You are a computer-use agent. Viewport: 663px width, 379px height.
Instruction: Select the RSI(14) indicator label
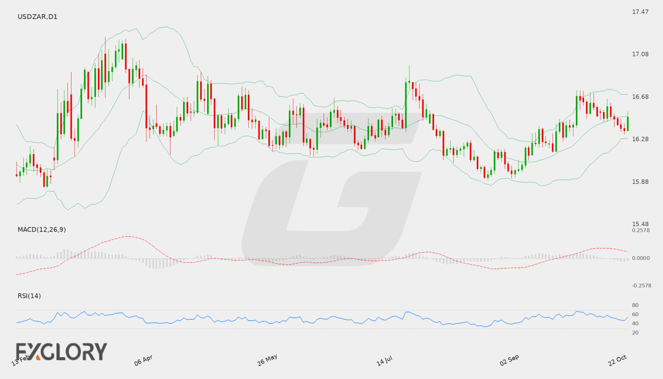[x=29, y=296]
